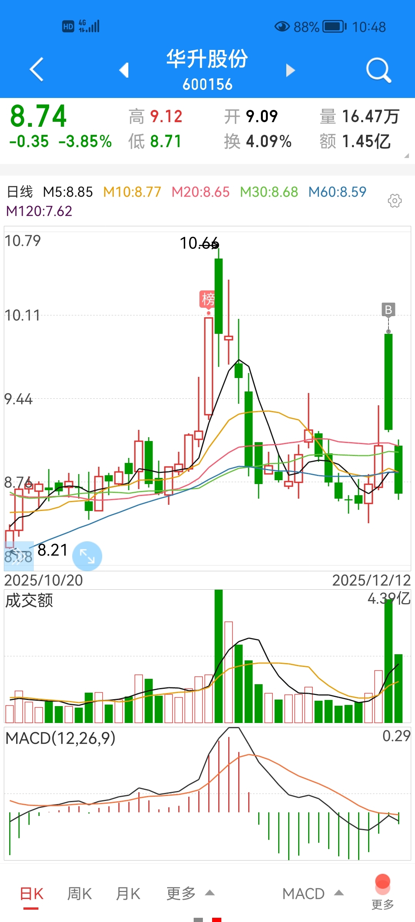Tap the chart high label 10.66
This screenshot has width=415, height=922.
(x=199, y=243)
